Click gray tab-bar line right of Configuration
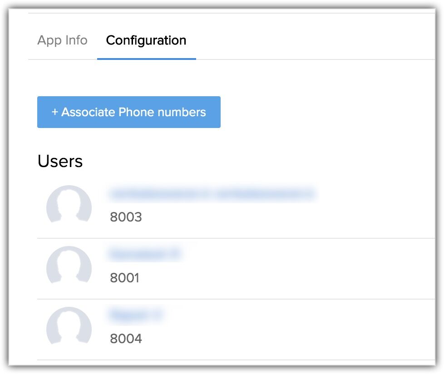The height and width of the screenshot is (374, 444). point(313,59)
